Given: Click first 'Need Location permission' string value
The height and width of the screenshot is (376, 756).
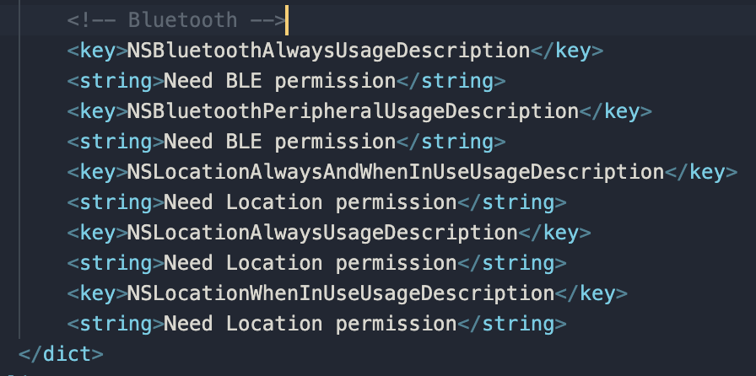Looking at the screenshot, I should [x=310, y=202].
